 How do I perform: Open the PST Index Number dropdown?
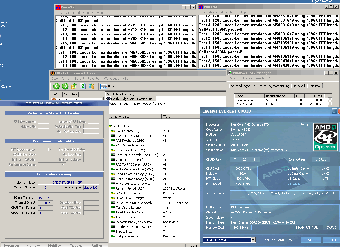click(50, 150)
